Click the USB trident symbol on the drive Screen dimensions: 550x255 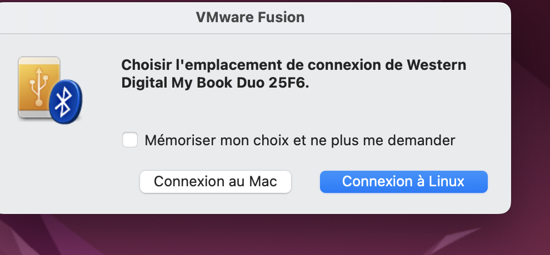(x=38, y=86)
